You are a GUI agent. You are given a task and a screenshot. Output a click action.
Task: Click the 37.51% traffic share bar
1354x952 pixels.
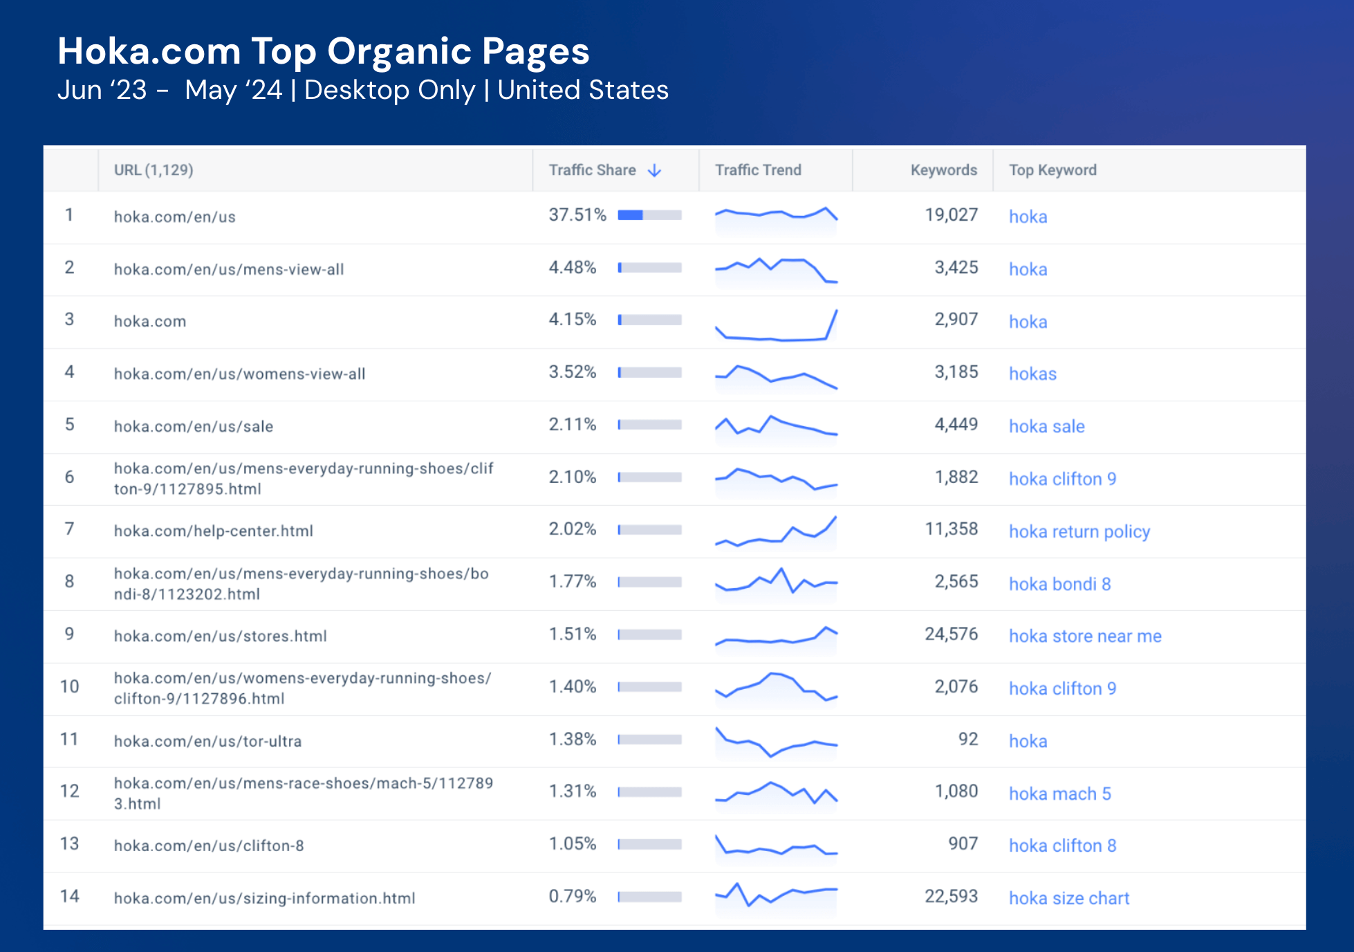(x=649, y=215)
